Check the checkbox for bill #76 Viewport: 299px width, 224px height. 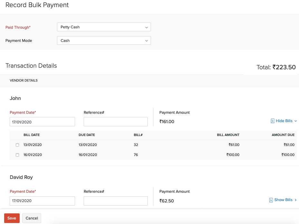pyautogui.click(x=17, y=155)
